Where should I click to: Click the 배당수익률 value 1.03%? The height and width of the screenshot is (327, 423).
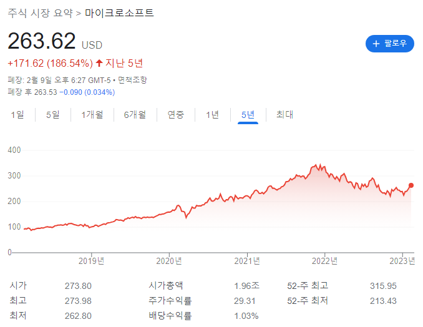[x=246, y=316]
